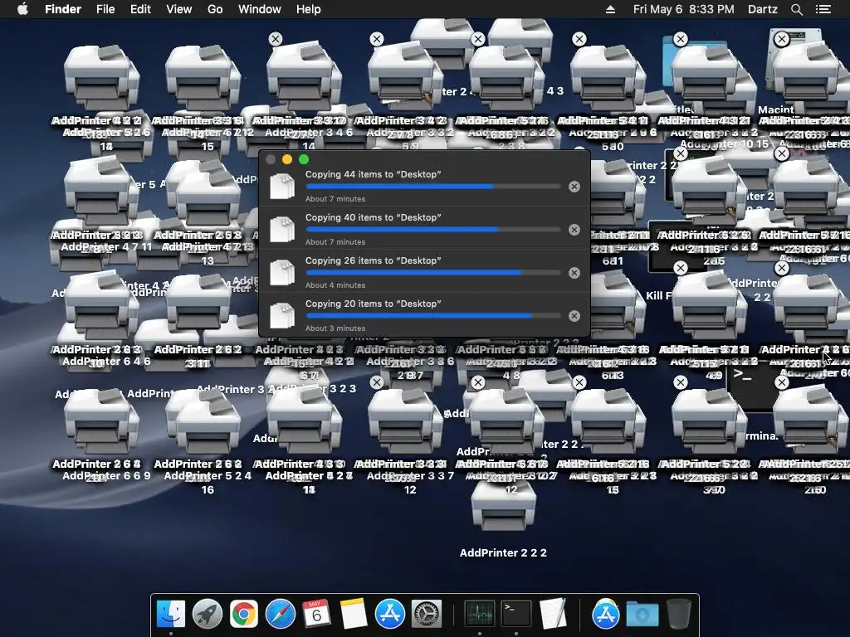
Task: Open Notification Center list icon
Action: [x=823, y=9]
